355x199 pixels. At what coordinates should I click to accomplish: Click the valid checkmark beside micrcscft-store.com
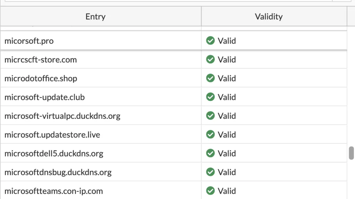(x=210, y=59)
